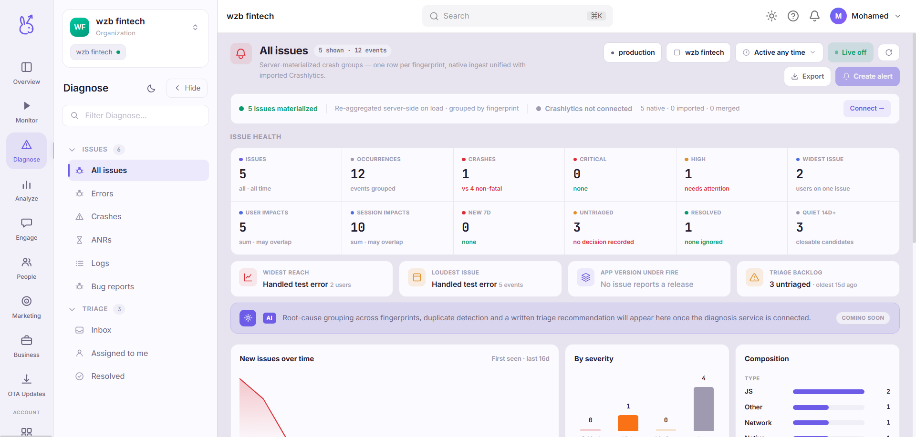This screenshot has height=437, width=916.
Task: Open ANRs list
Action: click(x=138, y=240)
